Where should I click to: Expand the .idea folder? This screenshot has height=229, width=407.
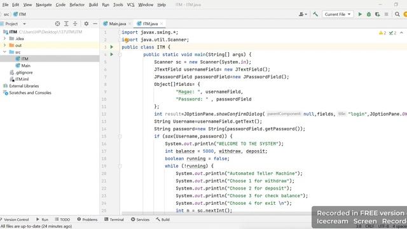(x=4, y=38)
